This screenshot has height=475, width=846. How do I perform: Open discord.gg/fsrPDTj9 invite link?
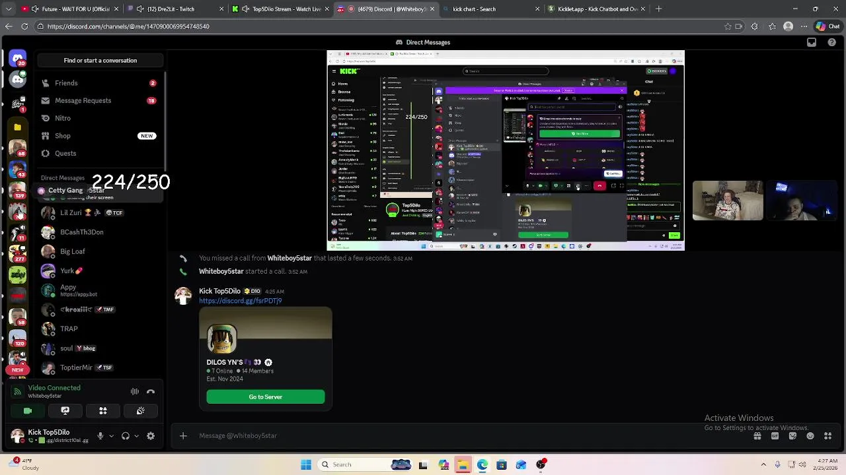pyautogui.click(x=241, y=301)
